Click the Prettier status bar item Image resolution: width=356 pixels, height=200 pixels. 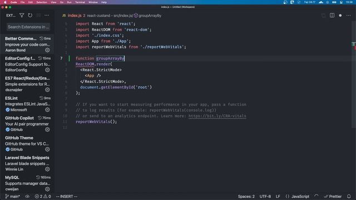click(x=333, y=196)
